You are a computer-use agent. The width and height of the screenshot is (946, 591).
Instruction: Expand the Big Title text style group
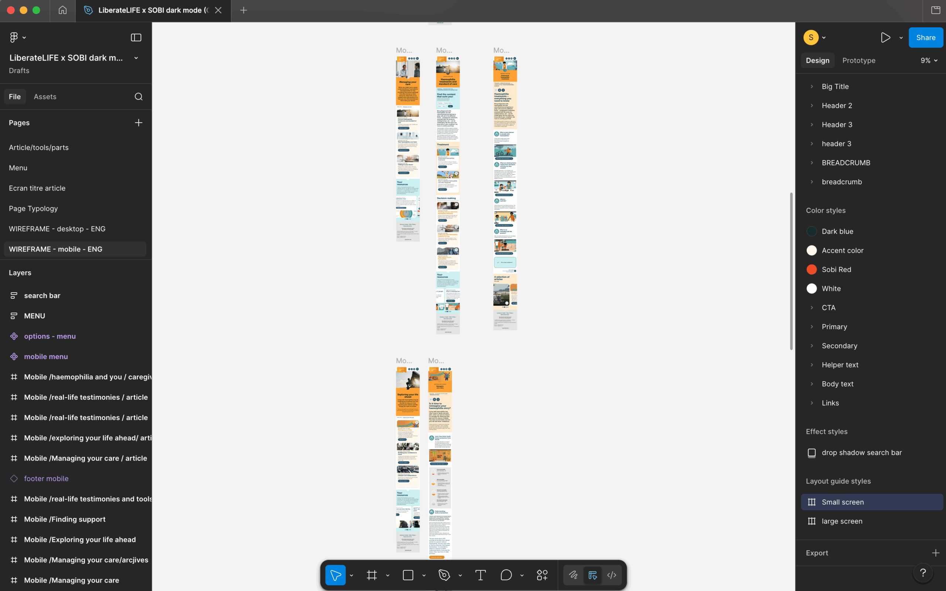coord(812,86)
